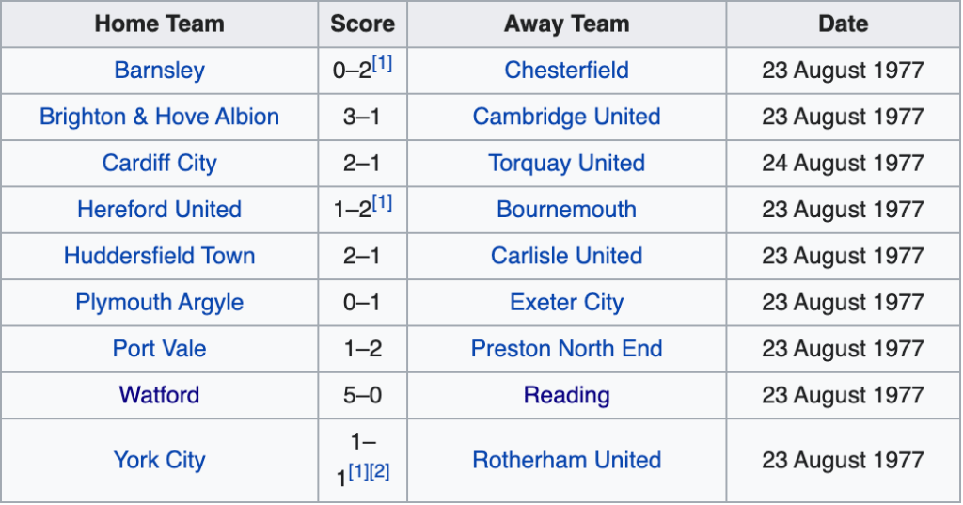
Task: Open the York City link
Action: [159, 460]
